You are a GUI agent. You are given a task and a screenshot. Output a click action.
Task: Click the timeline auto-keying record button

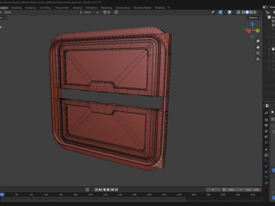point(87,189)
